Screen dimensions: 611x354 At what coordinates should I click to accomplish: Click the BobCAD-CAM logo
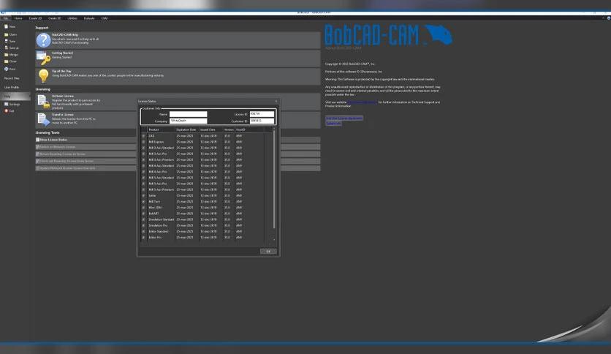(388, 35)
